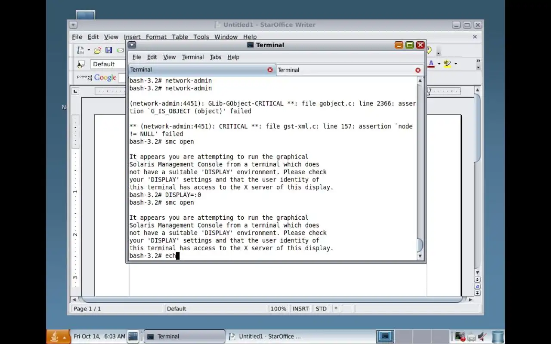This screenshot has width=551, height=344.
Task: Open StarOffice Tools menu
Action: click(201, 37)
